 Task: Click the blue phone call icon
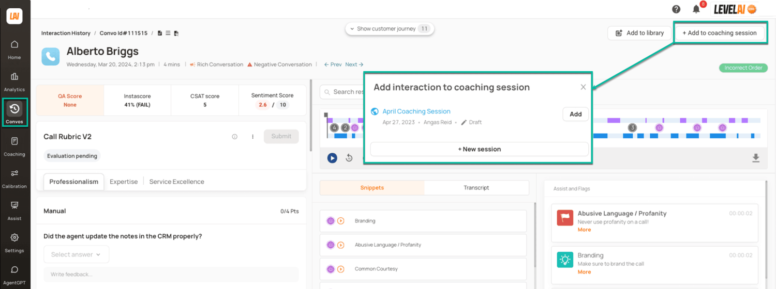coord(51,56)
